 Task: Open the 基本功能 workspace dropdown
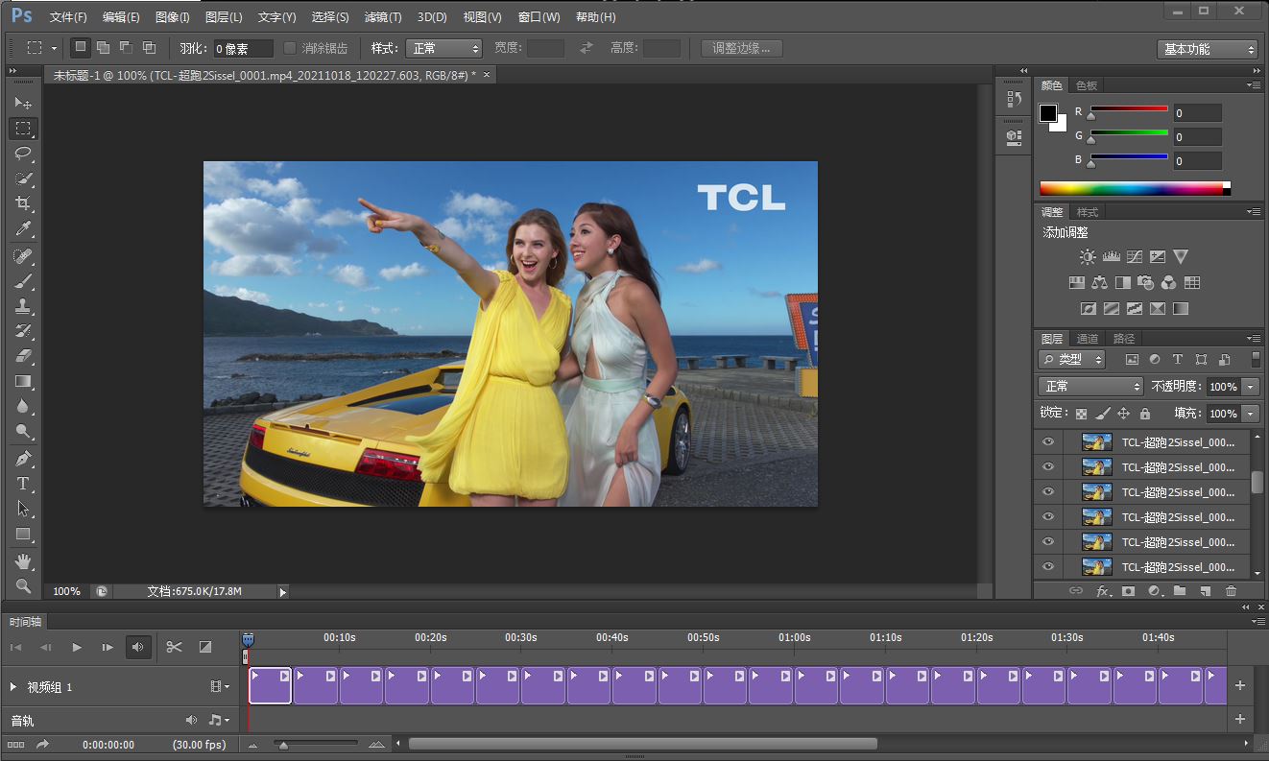pos(1207,49)
